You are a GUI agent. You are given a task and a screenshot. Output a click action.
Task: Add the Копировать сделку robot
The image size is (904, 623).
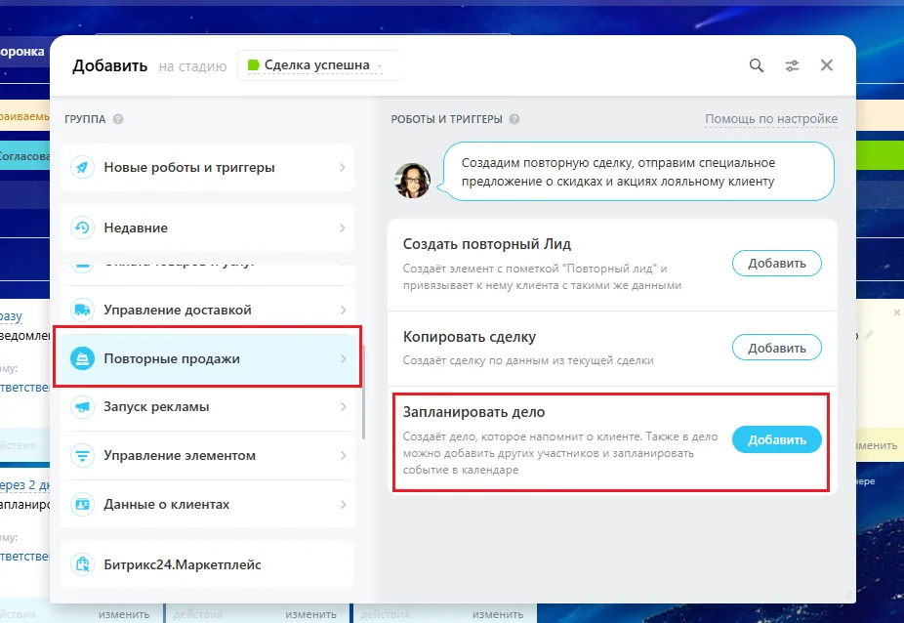click(x=776, y=348)
